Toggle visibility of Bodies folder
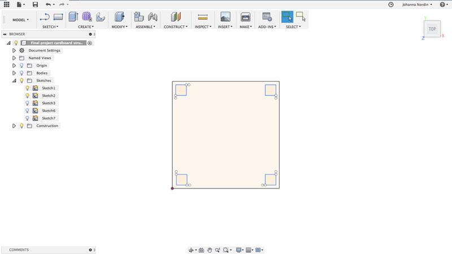This screenshot has width=452, height=254. pyautogui.click(x=21, y=73)
